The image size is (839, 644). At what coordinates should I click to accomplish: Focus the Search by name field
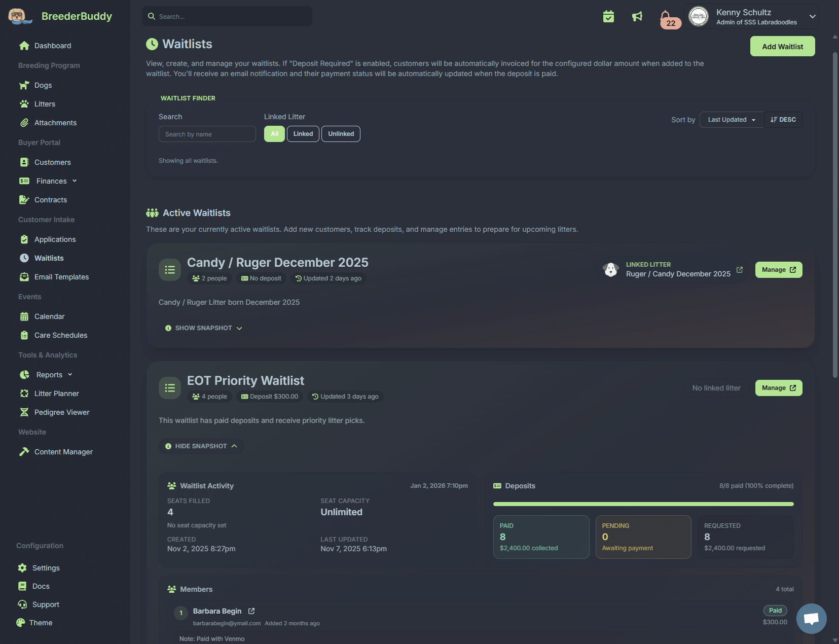[207, 134]
